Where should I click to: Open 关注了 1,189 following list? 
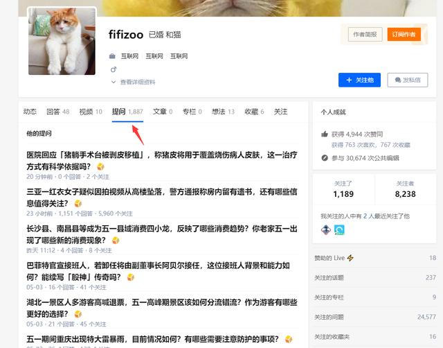point(343,189)
